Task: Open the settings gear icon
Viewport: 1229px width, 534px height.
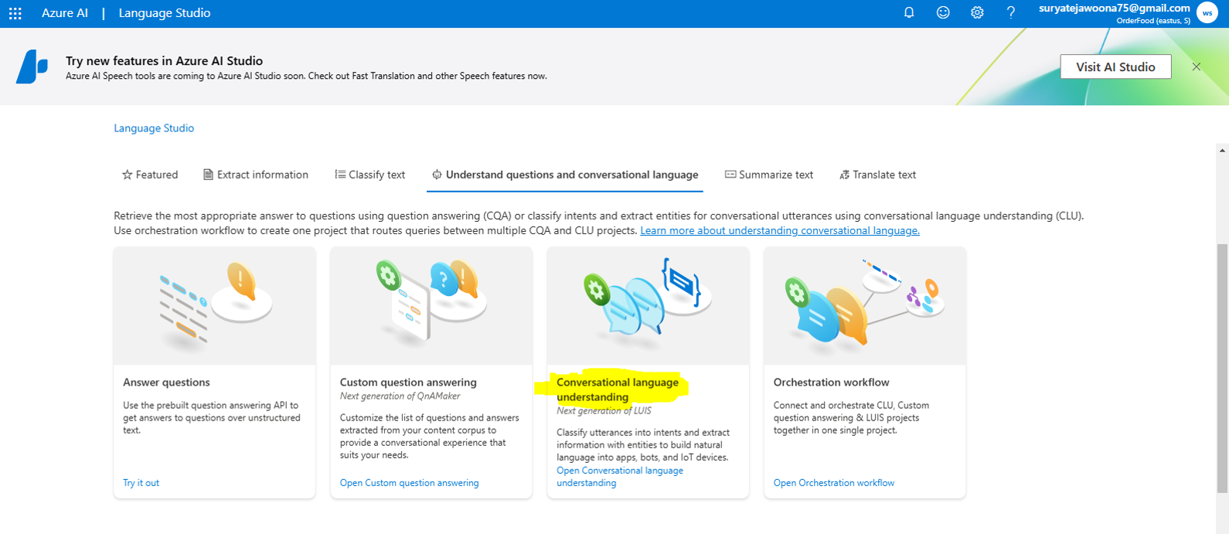Action: point(977,13)
